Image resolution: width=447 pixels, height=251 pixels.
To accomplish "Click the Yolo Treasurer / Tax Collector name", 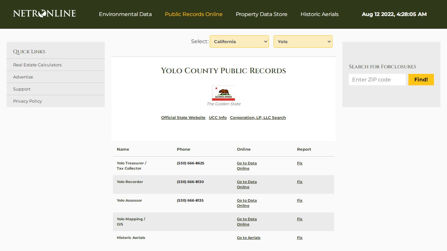I will [132, 166].
